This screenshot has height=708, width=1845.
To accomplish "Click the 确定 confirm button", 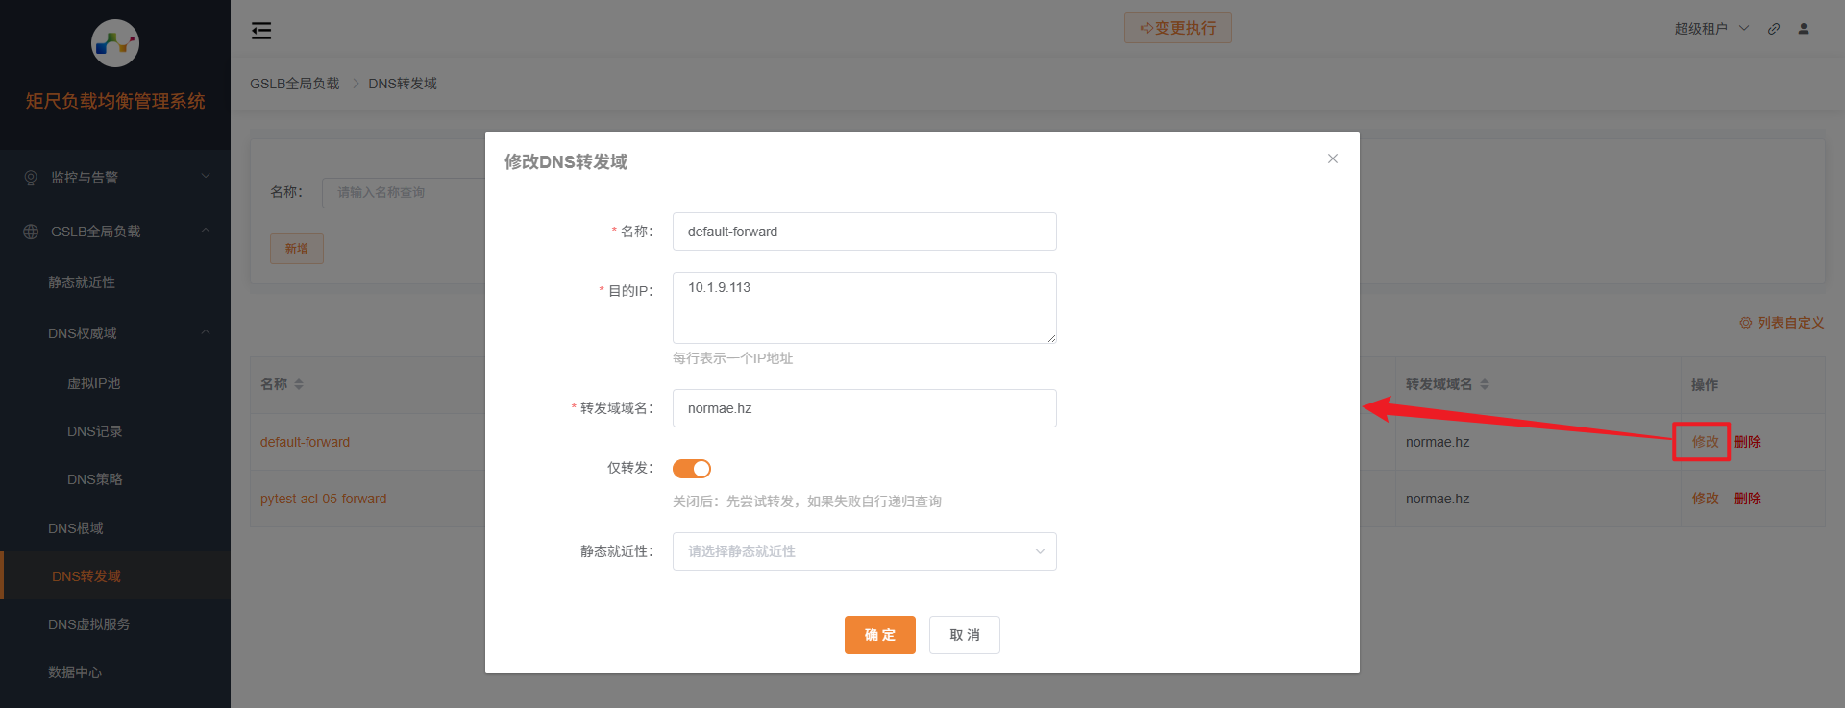I will pyautogui.click(x=879, y=635).
